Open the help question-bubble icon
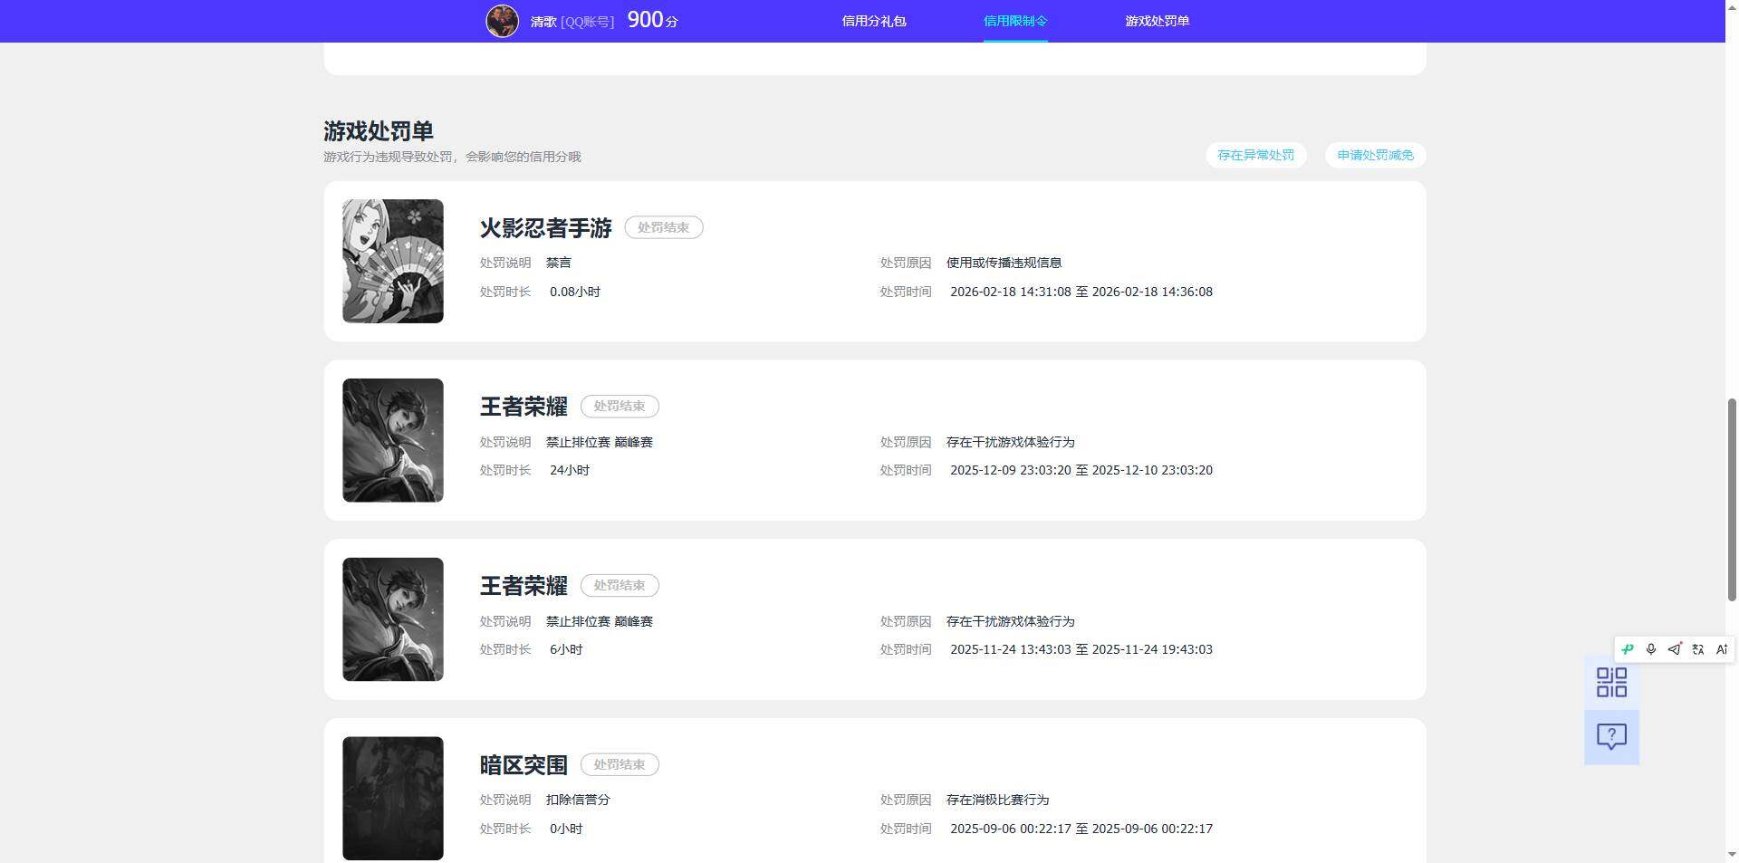Image resolution: width=1739 pixels, height=863 pixels. (x=1611, y=736)
